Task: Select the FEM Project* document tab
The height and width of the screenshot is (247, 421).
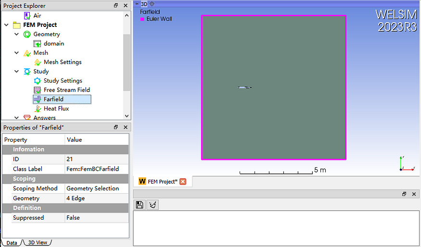Action: click(x=163, y=182)
